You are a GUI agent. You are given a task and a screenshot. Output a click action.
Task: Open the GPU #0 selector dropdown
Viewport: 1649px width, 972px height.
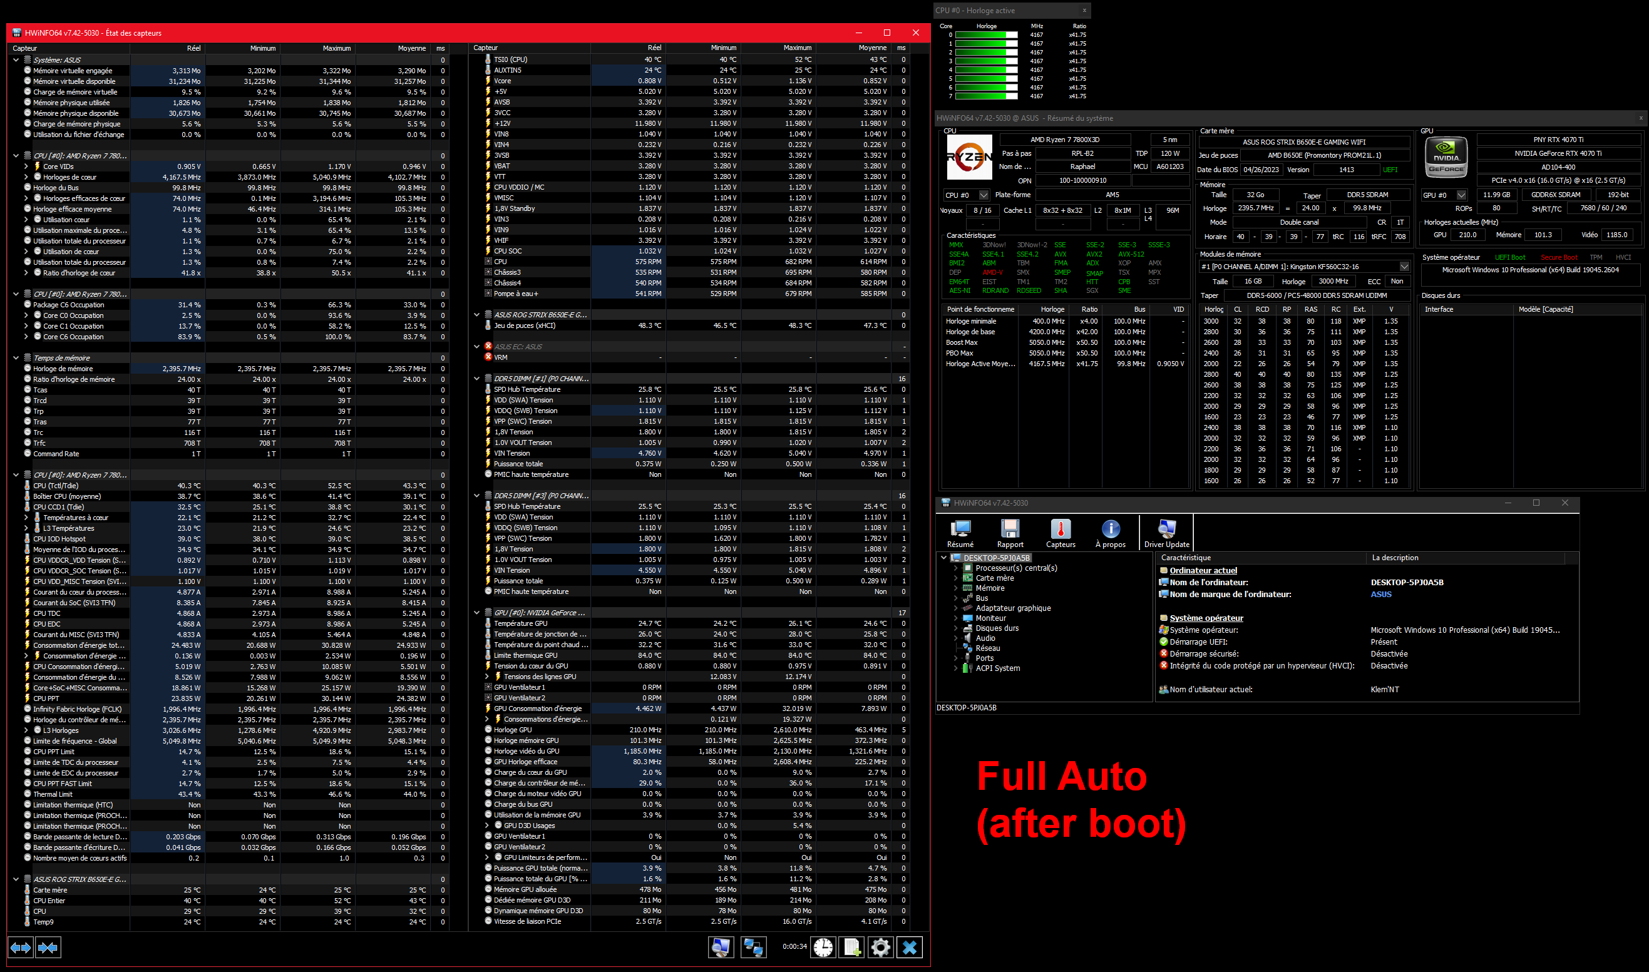point(1462,195)
